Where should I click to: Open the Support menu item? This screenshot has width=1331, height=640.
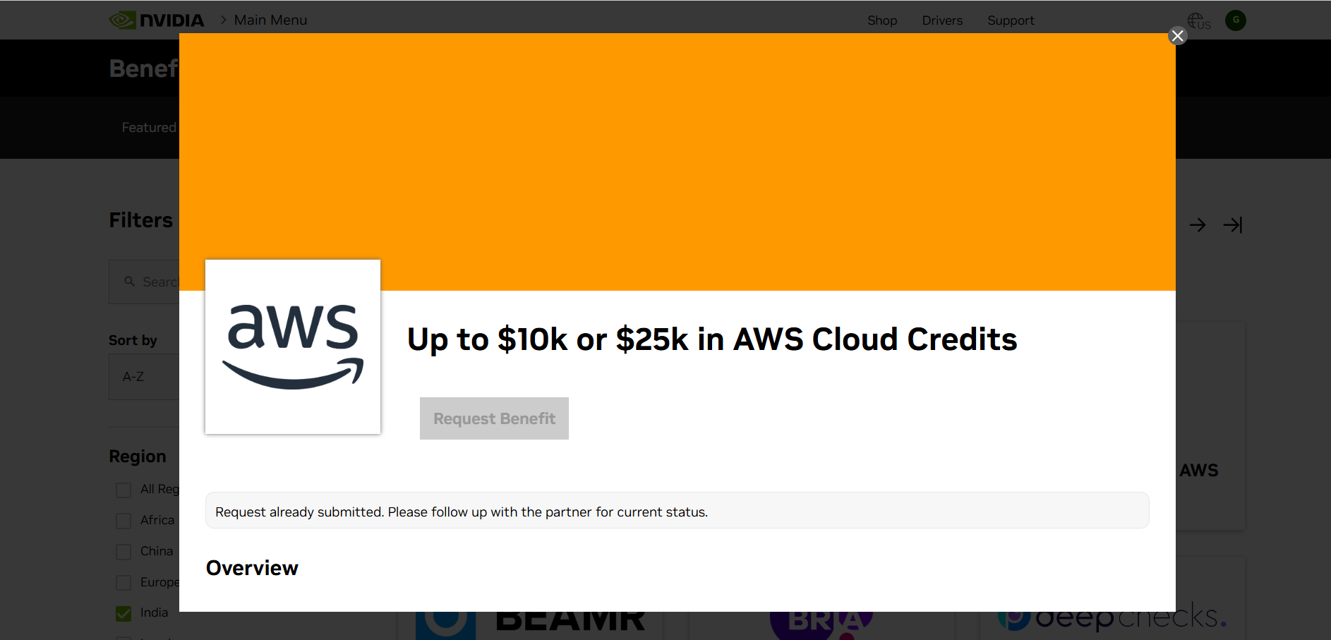click(1011, 20)
